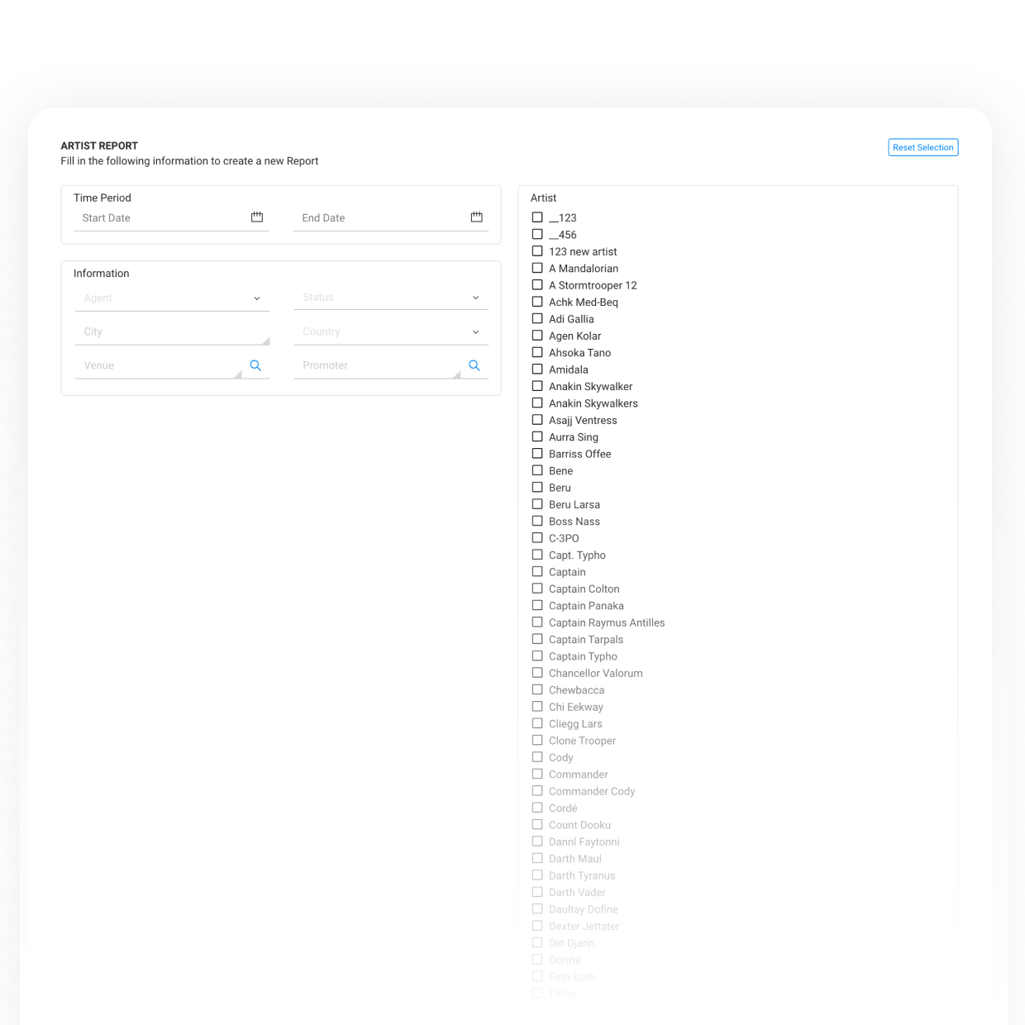Image resolution: width=1025 pixels, height=1025 pixels.
Task: Open the Country dropdown
Action: coord(391,331)
